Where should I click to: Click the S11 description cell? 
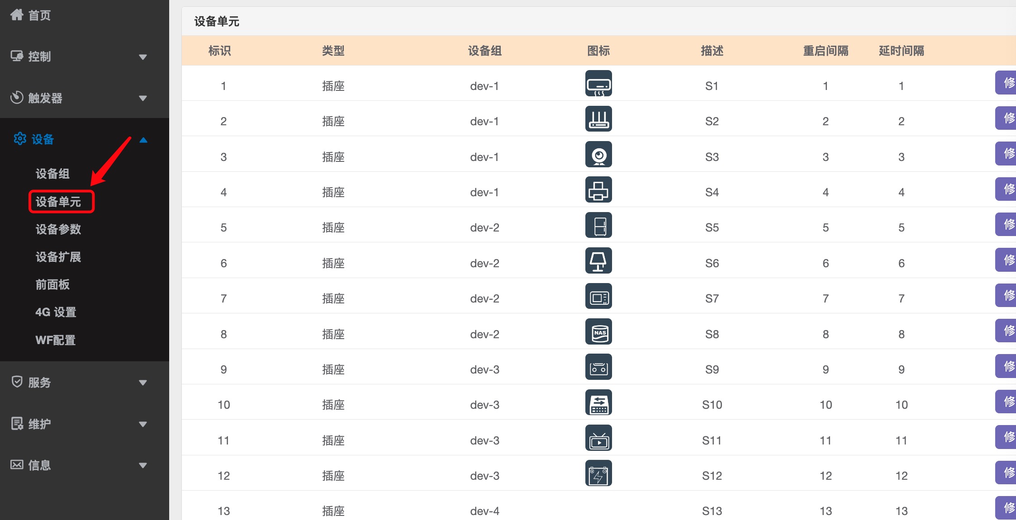pos(712,440)
